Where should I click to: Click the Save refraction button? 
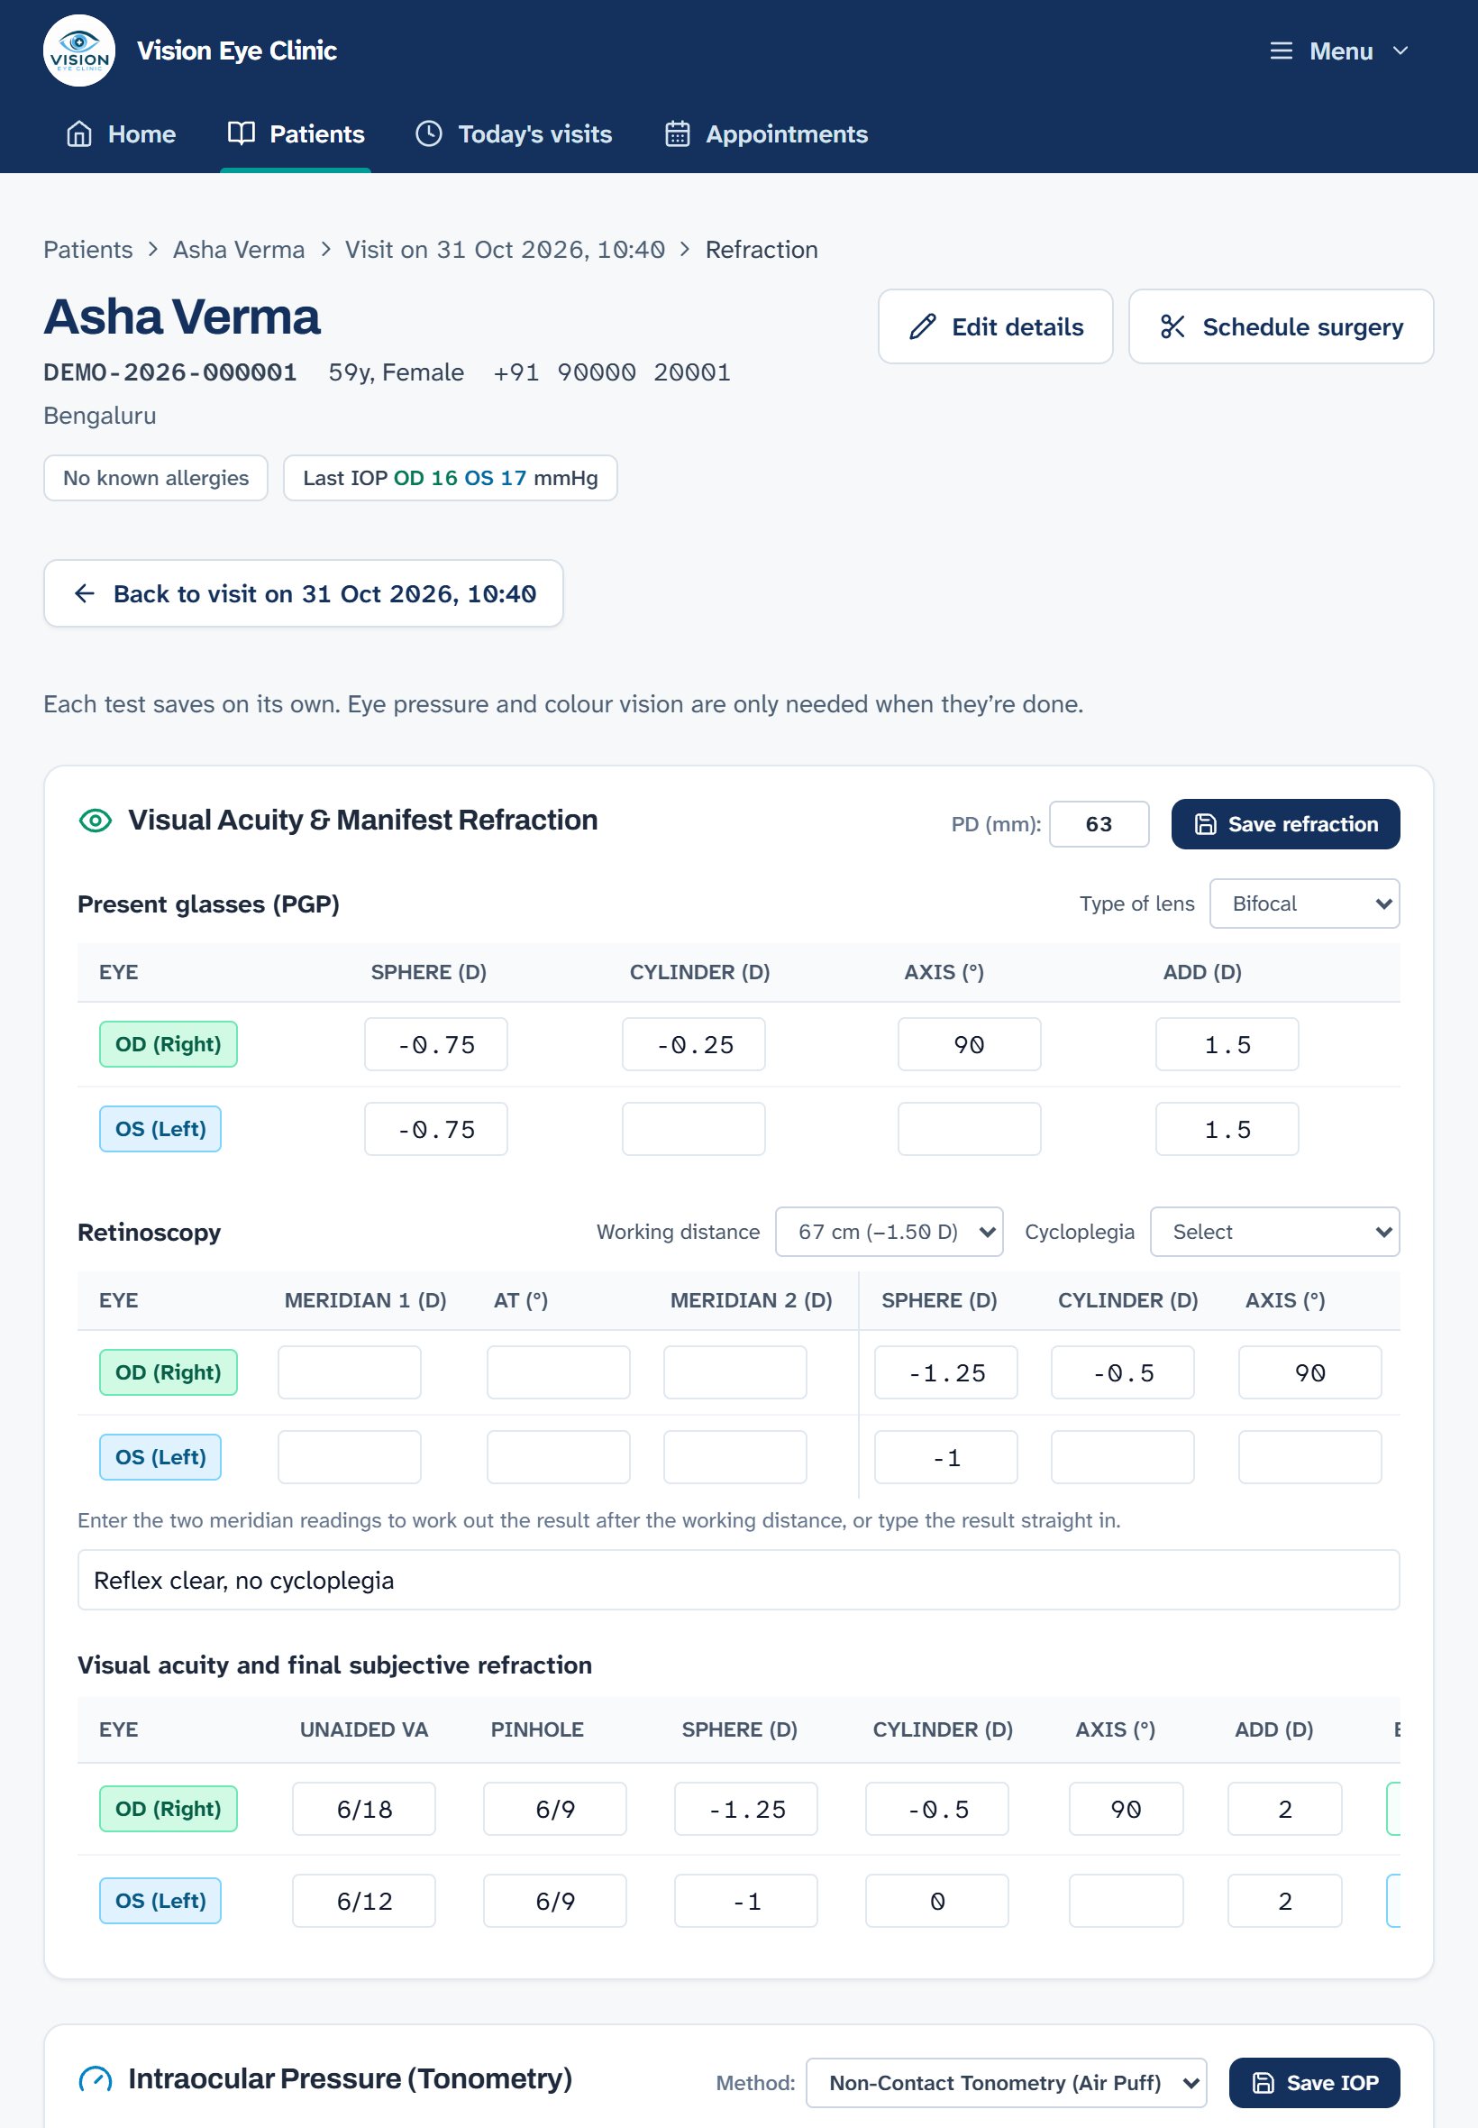click(x=1285, y=824)
